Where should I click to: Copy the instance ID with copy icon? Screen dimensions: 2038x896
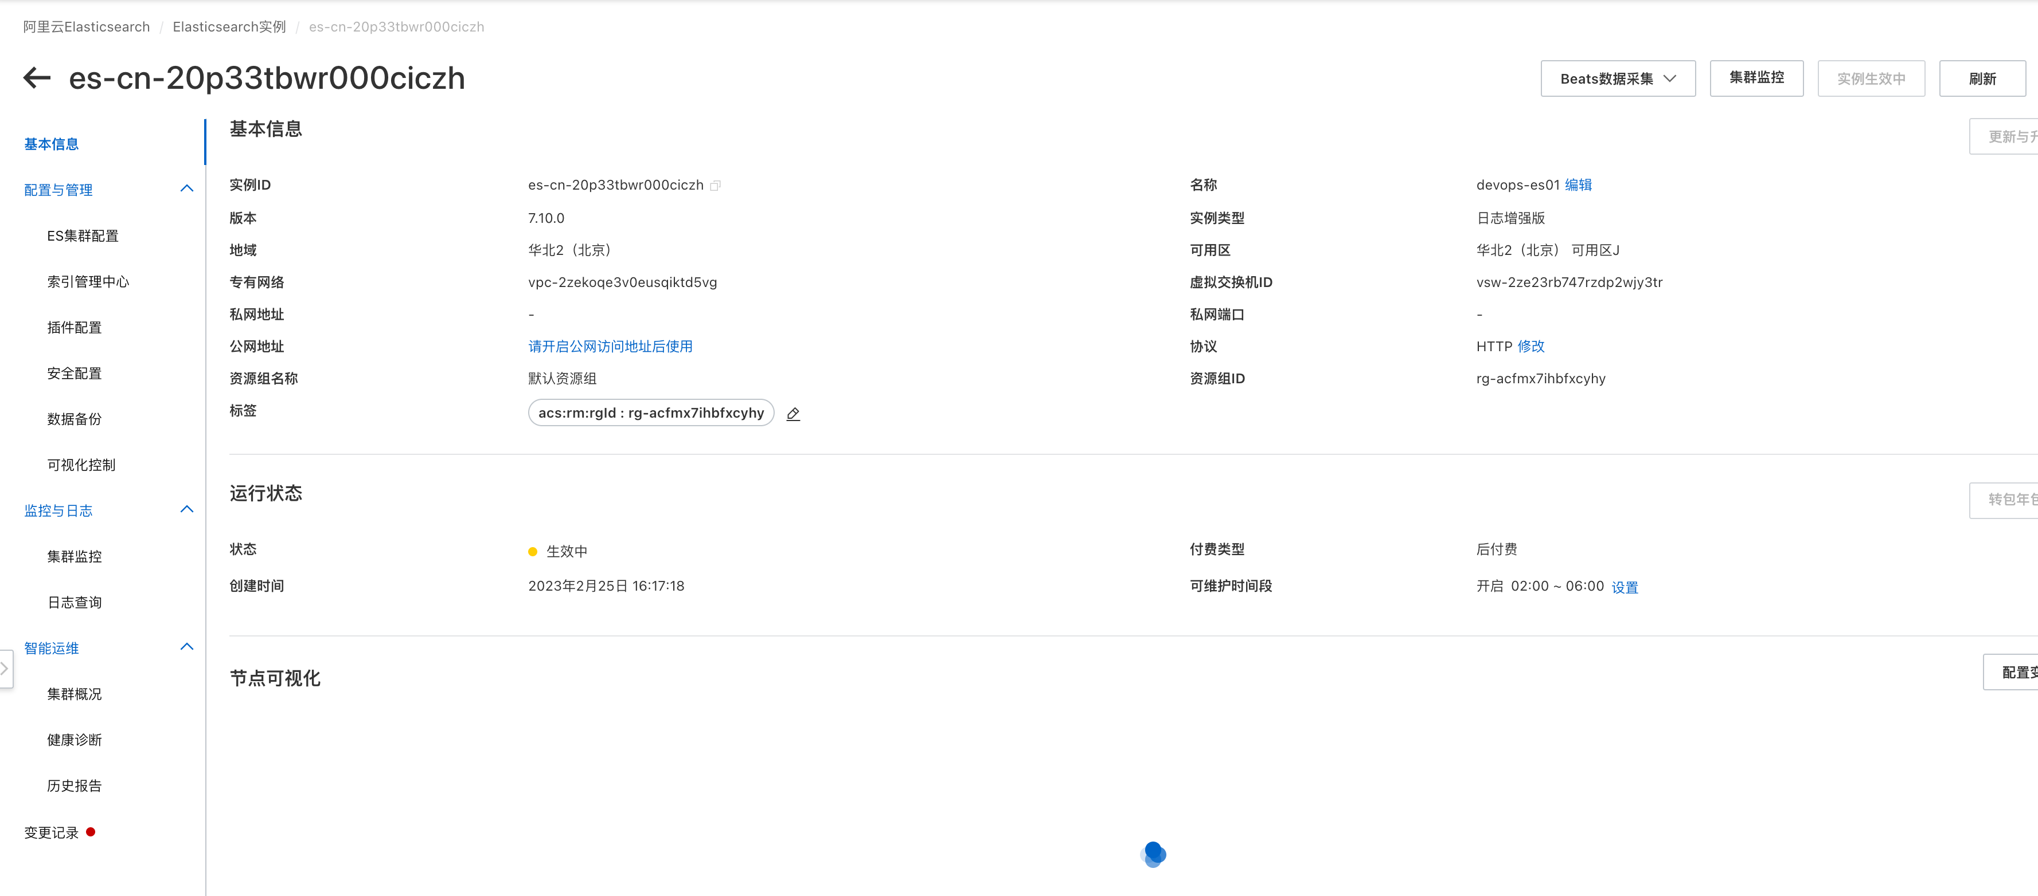(x=715, y=186)
